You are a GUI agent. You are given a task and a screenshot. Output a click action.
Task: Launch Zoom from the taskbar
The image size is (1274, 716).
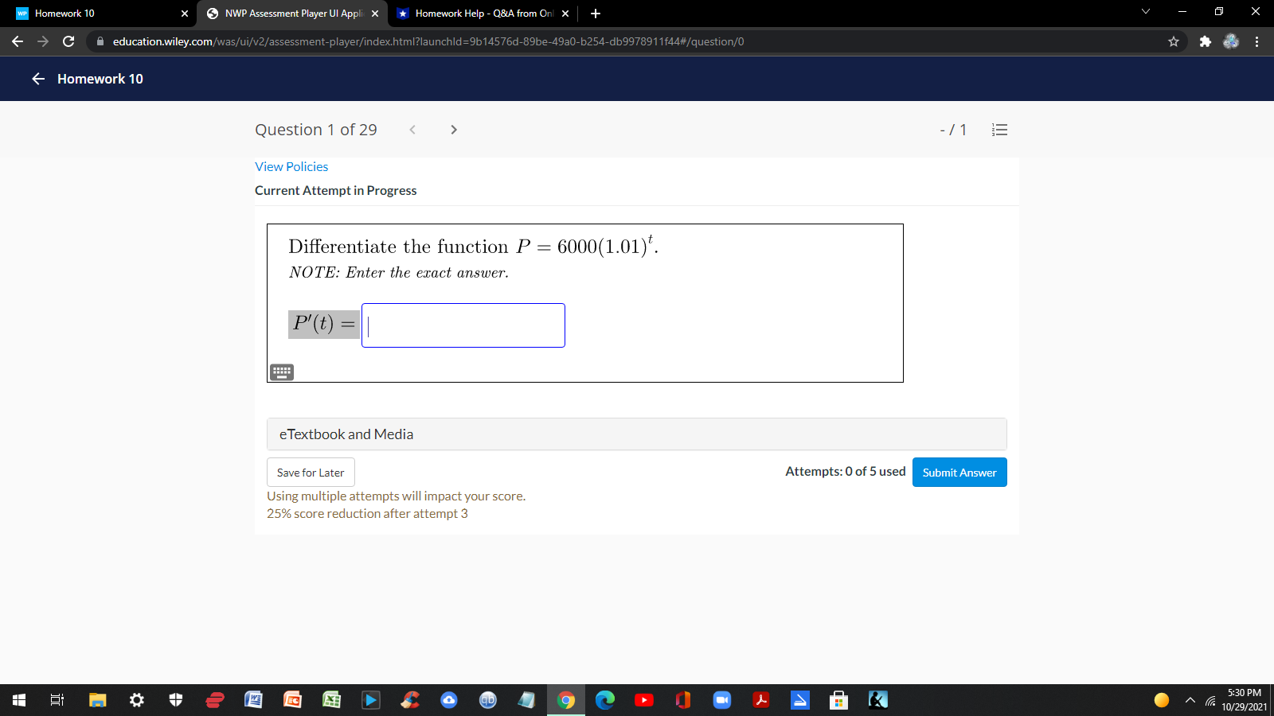[x=722, y=700]
